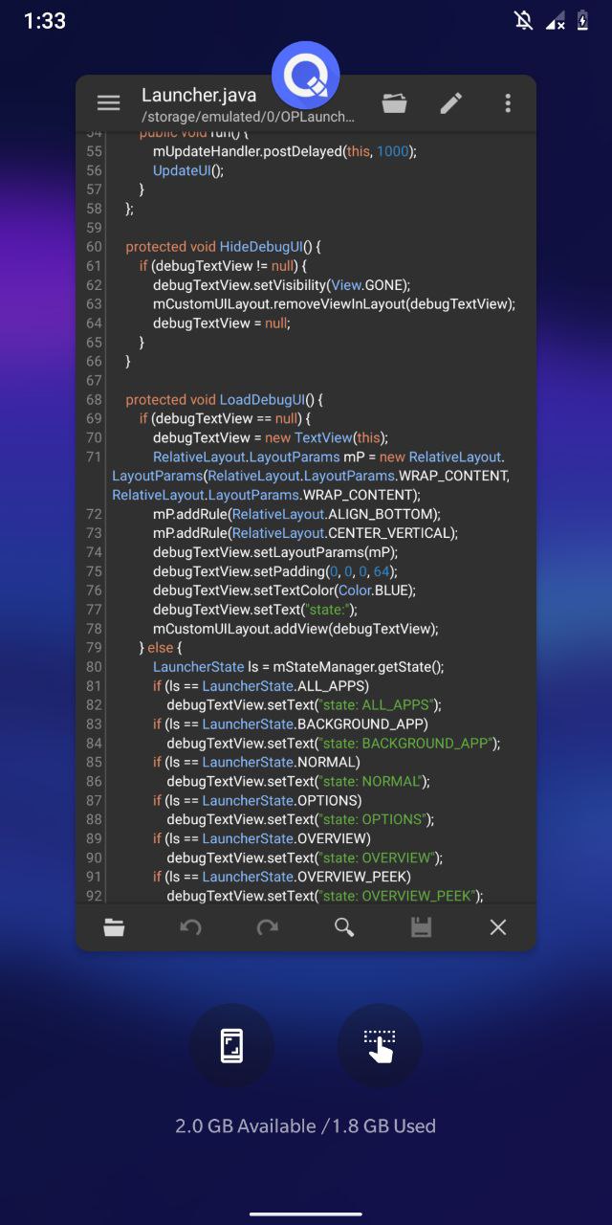The image size is (612, 1225).
Task: Tap 'debugTextView.setLayoutParams(mP);' line
Action: [274, 552]
